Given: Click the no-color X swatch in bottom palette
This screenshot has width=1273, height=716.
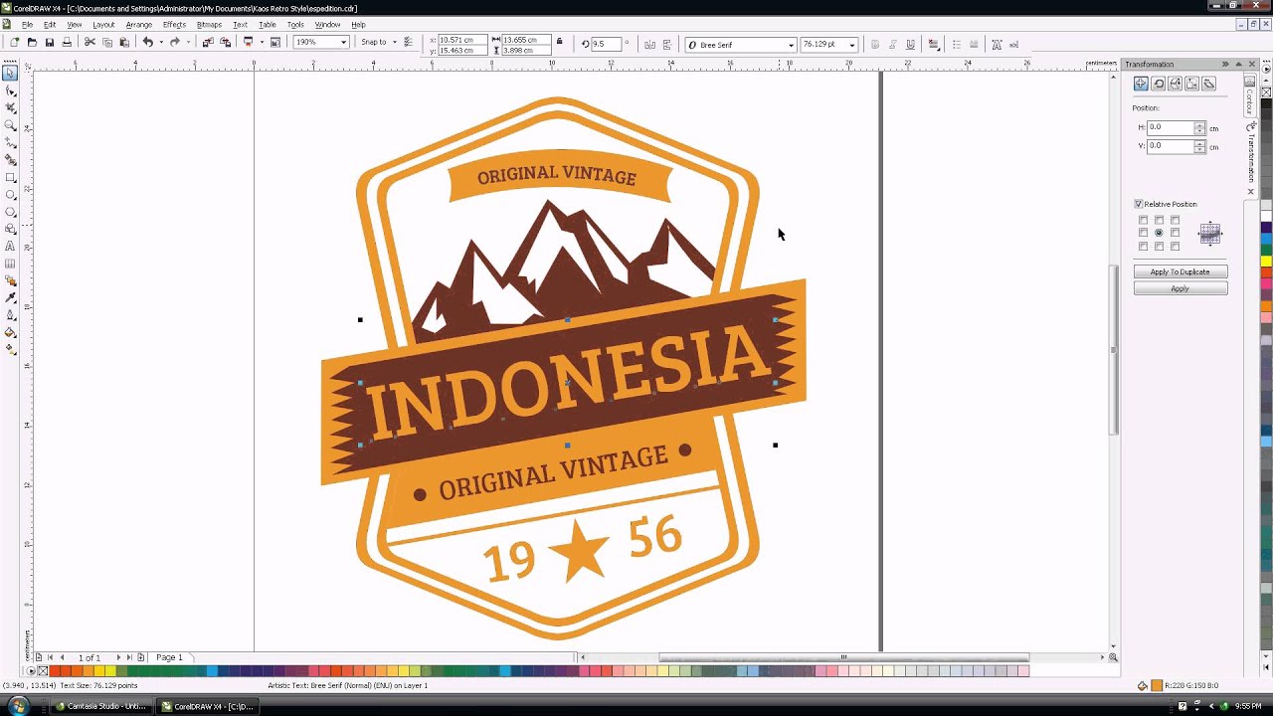Looking at the screenshot, I should (x=43, y=671).
